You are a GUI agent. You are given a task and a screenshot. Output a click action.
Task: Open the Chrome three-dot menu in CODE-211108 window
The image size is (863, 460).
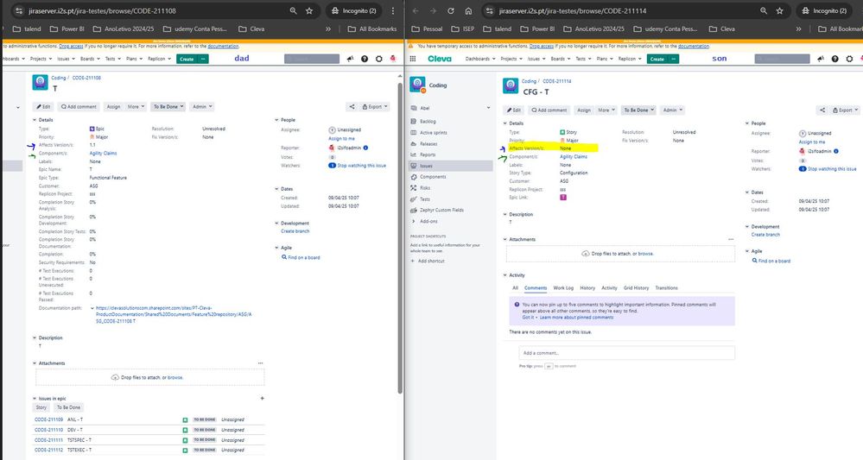click(x=392, y=11)
